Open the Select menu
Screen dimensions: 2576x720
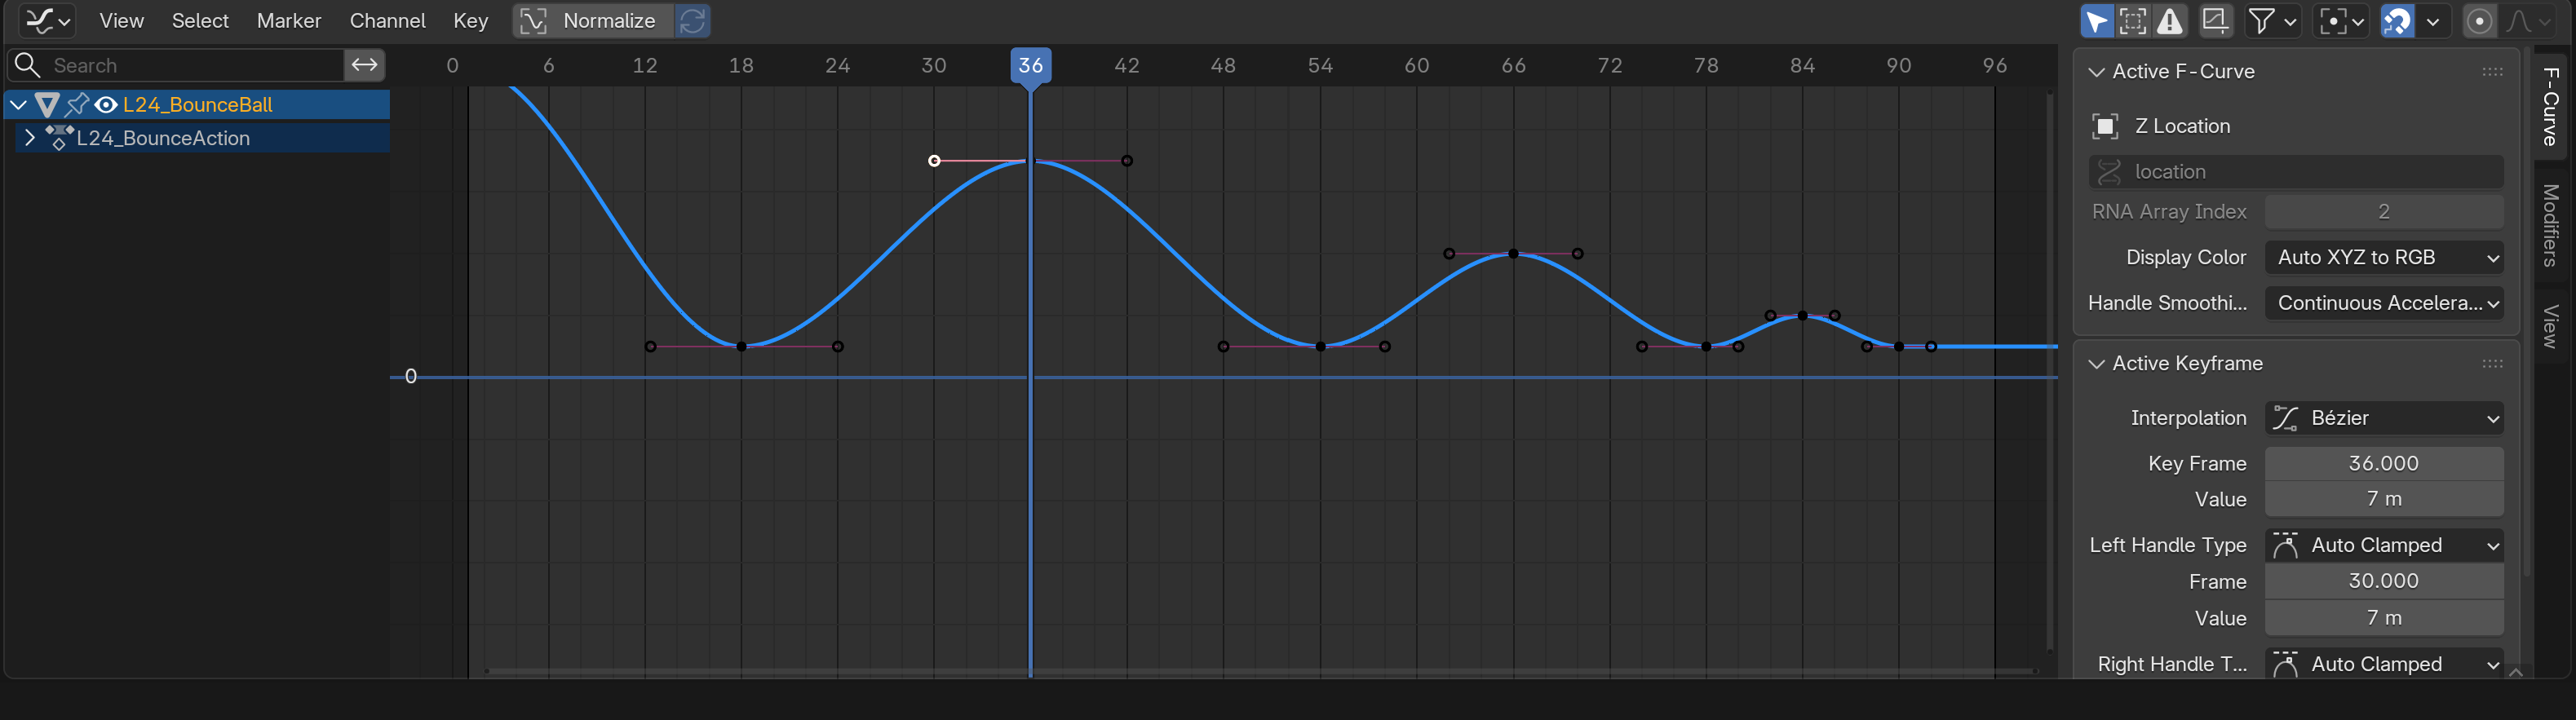pyautogui.click(x=200, y=20)
